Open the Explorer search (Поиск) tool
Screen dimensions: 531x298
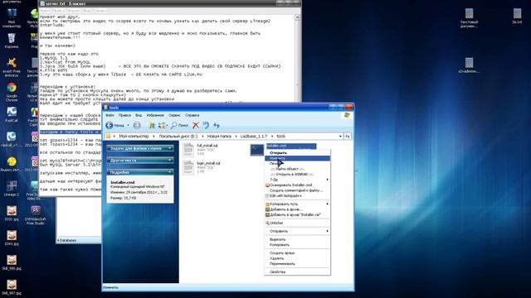179,125
